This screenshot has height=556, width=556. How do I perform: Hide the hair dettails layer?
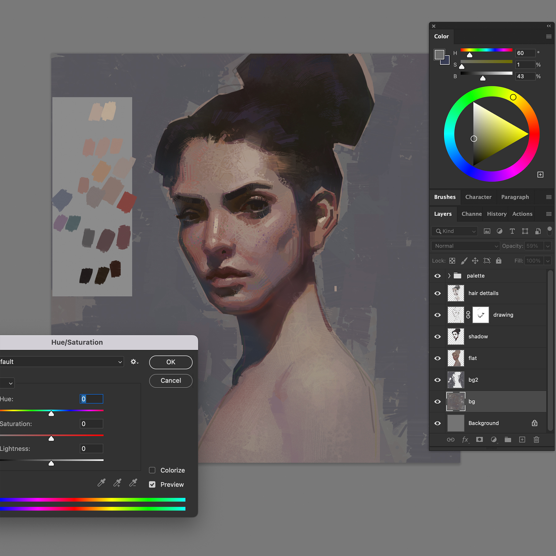[437, 293]
